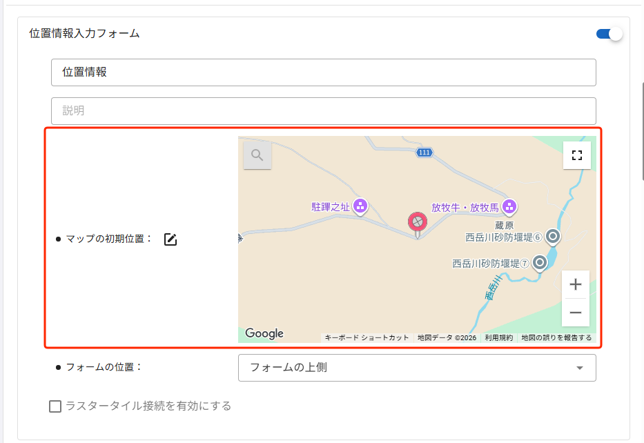Click the キーボード ショートカット button
The width and height of the screenshot is (644, 443).
pos(367,337)
